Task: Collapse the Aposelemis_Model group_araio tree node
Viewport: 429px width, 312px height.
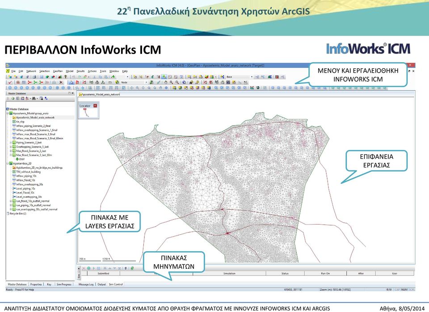Action: (8, 113)
